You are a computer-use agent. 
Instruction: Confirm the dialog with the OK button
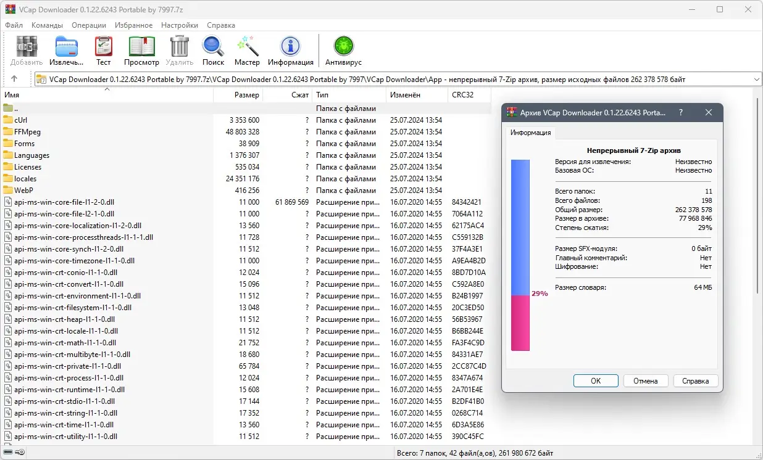(x=596, y=380)
